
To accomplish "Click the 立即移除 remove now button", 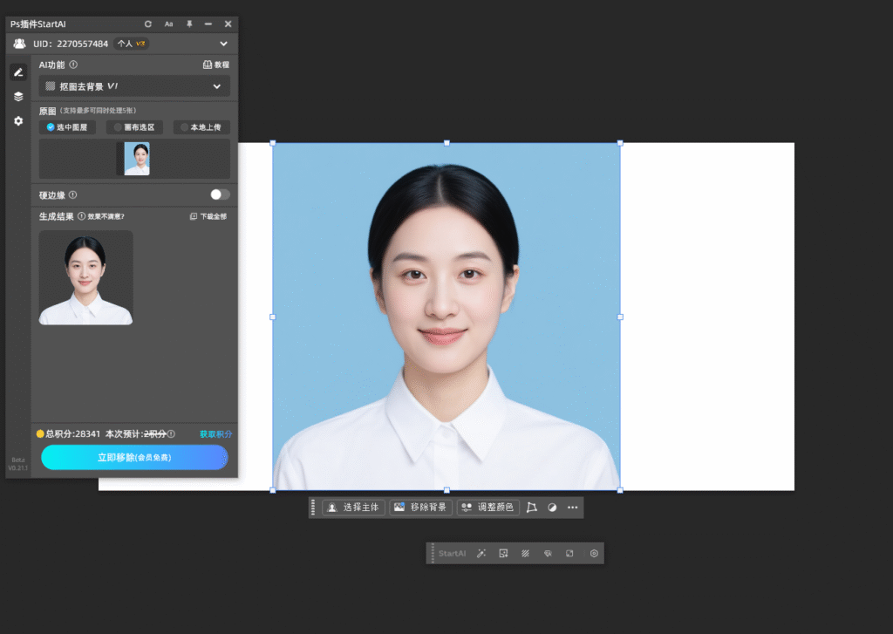I will 134,457.
